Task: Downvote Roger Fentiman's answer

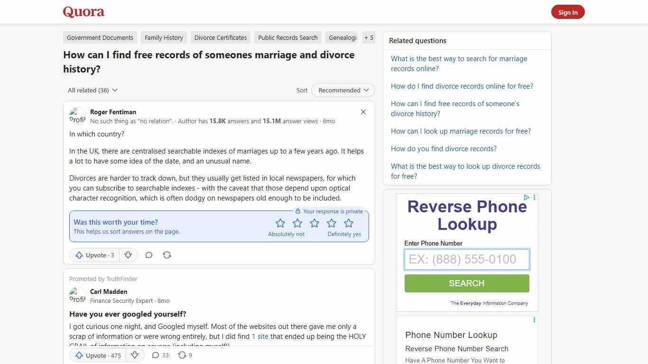Action: (x=128, y=255)
